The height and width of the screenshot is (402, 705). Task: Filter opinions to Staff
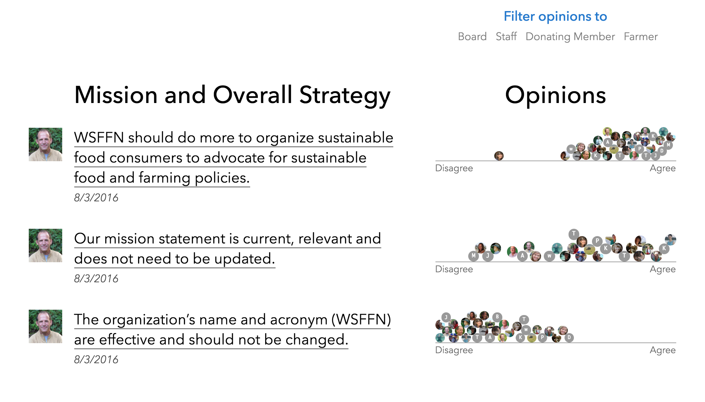coord(506,36)
